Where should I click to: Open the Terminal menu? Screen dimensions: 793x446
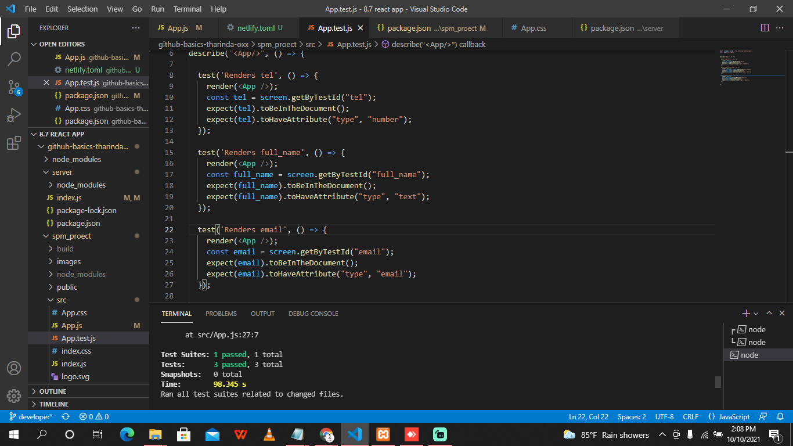click(187, 9)
